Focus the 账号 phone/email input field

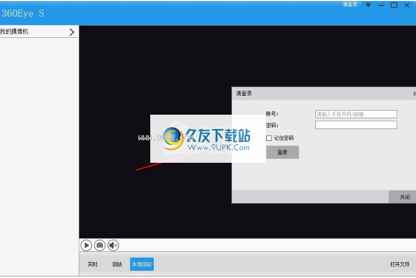point(356,114)
